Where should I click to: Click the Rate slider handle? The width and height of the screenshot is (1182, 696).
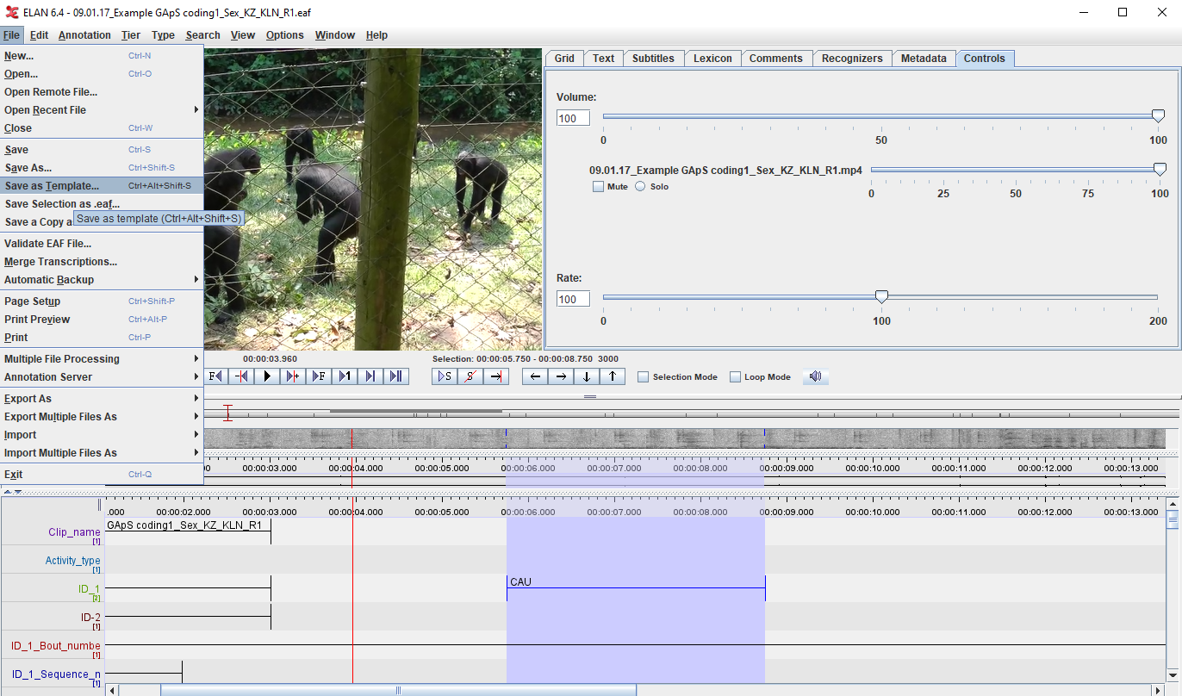pyautogui.click(x=881, y=296)
